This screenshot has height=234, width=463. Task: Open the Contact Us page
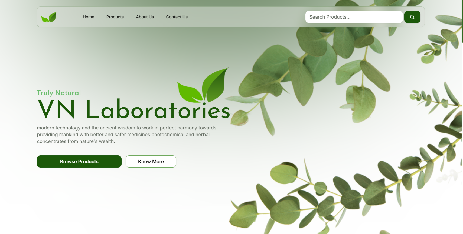(x=177, y=17)
